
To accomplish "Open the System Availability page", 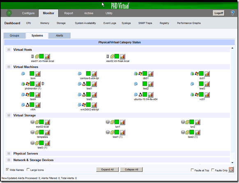I will click(85, 23).
